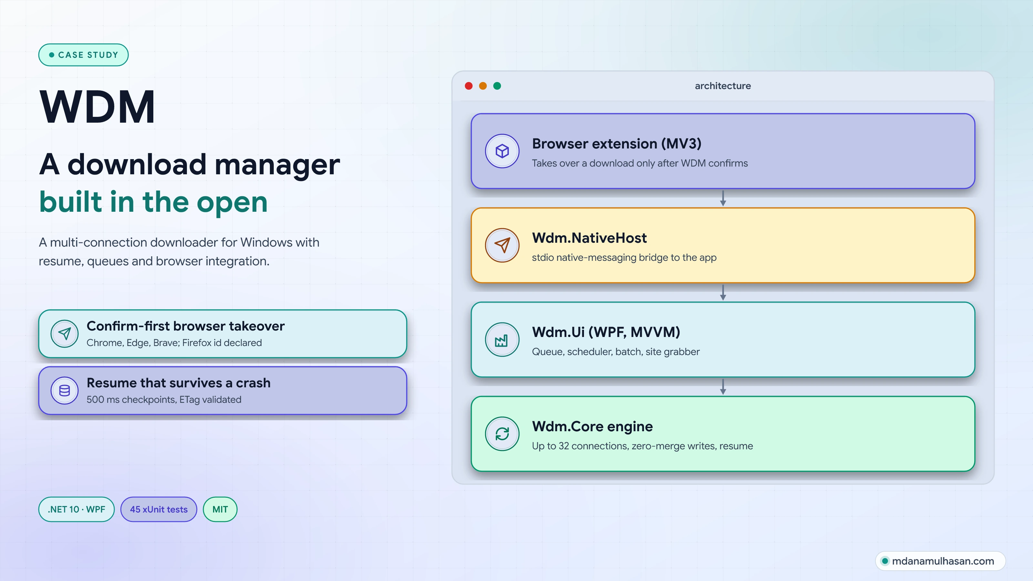The width and height of the screenshot is (1033, 581).
Task: Open the Wdm.NativeHost card
Action: click(x=723, y=245)
